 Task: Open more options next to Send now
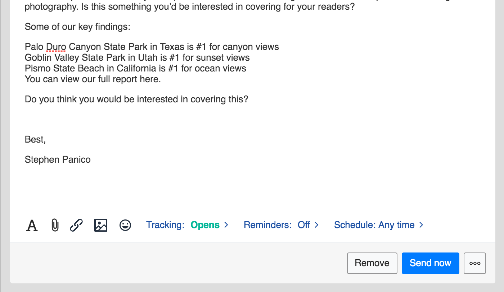pos(475,263)
